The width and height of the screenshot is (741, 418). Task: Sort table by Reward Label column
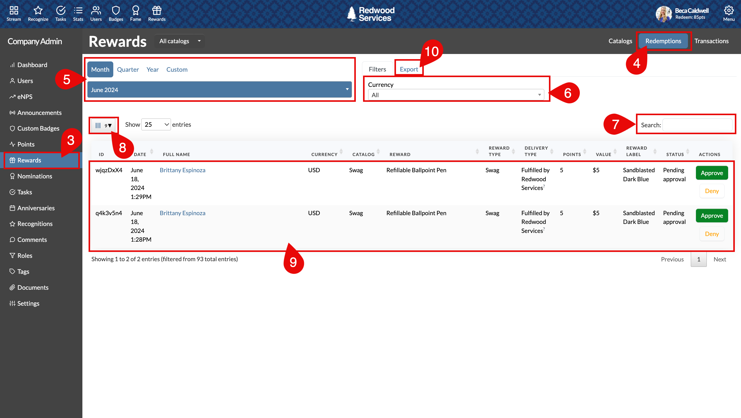tap(641, 151)
